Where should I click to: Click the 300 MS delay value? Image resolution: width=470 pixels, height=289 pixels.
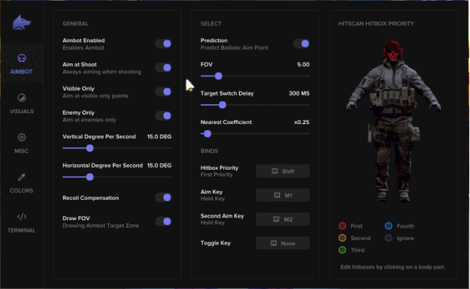pos(299,93)
